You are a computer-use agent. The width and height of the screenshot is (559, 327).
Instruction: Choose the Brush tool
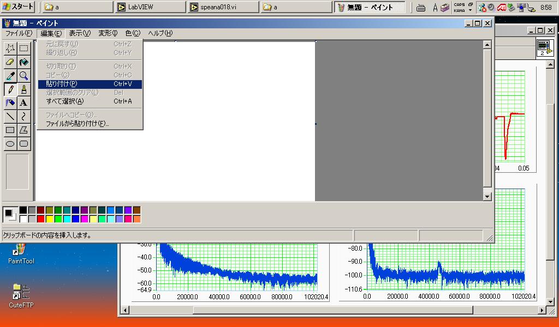pyautogui.click(x=23, y=89)
